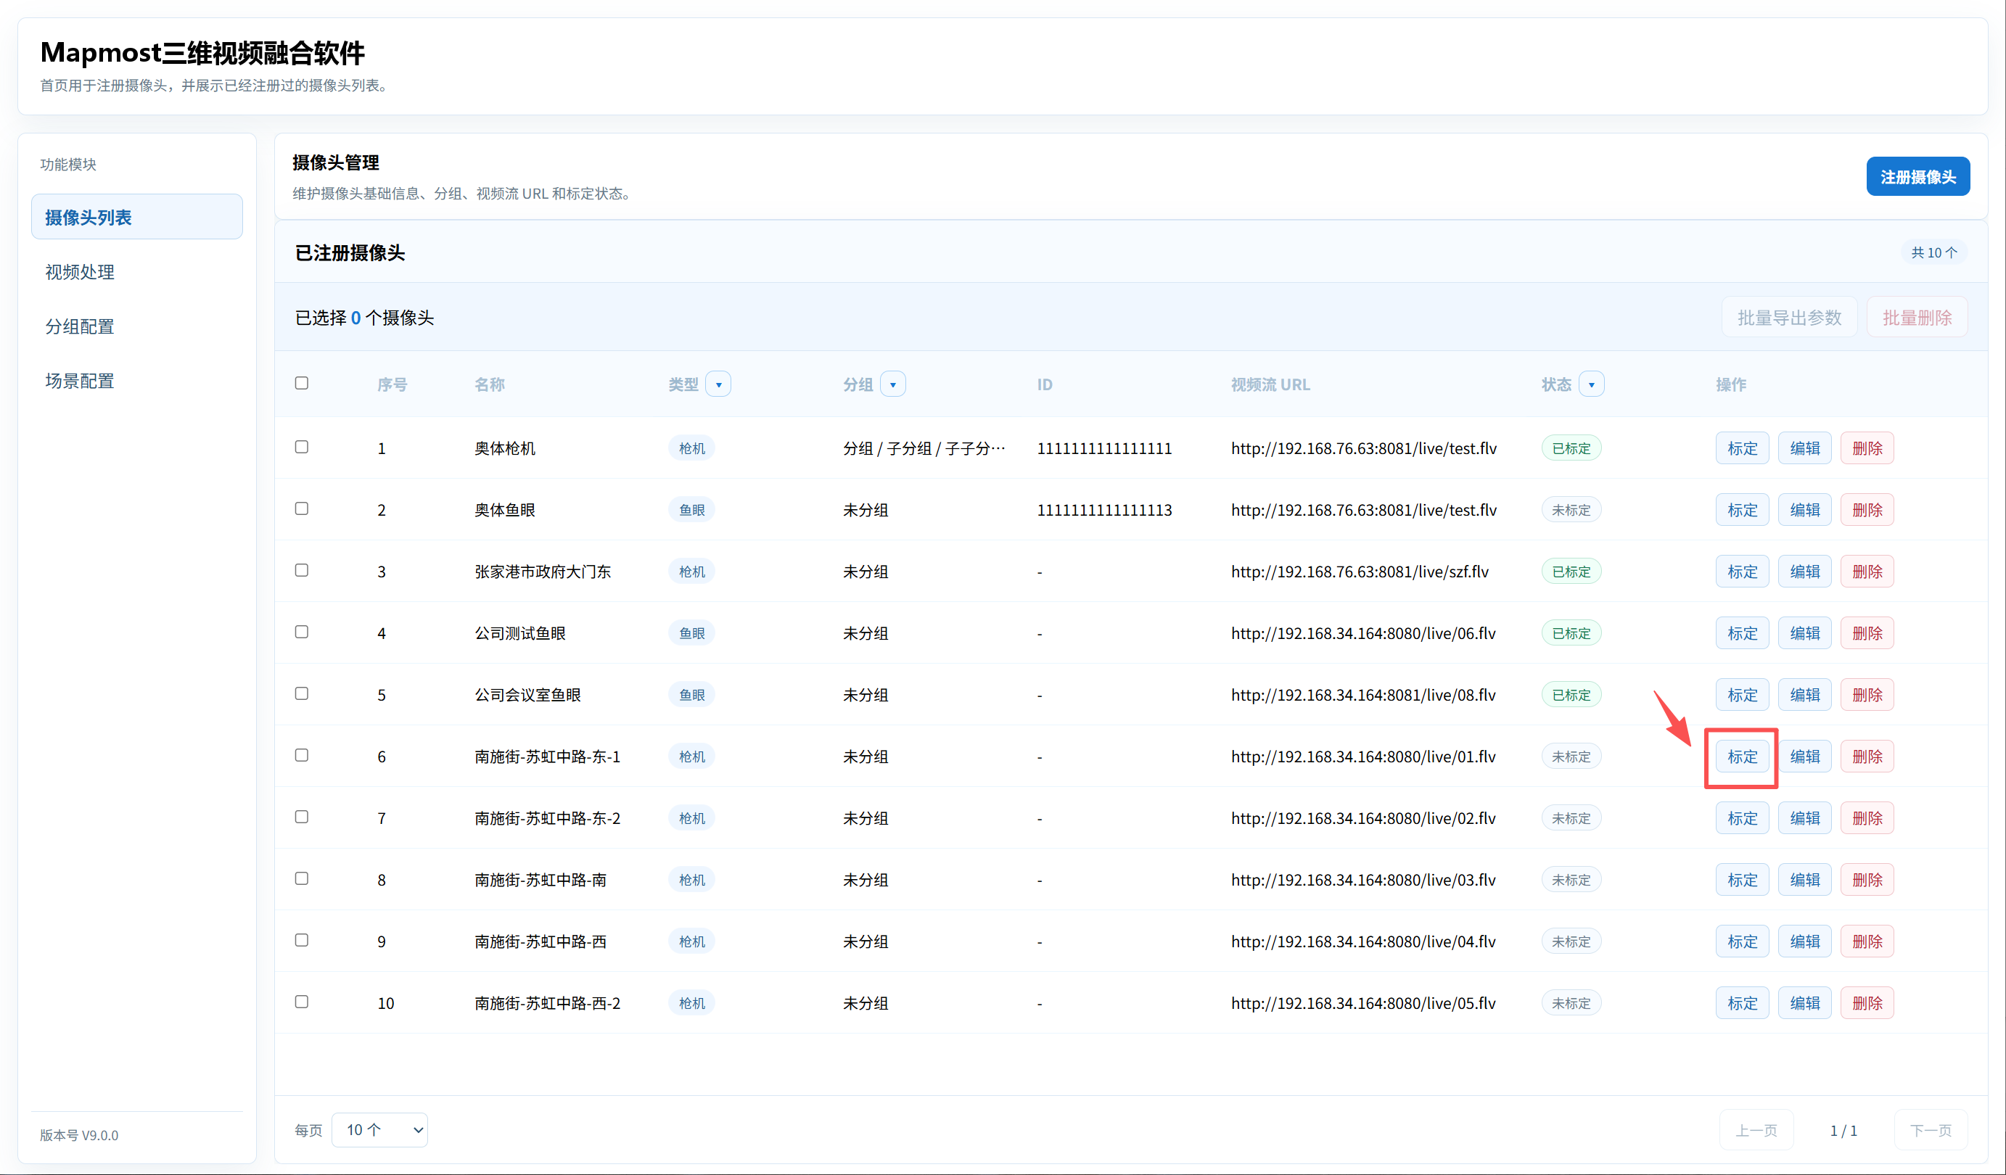
Task: Edit the 南施街-苏虹中路-西-2 camera
Action: tap(1804, 1003)
